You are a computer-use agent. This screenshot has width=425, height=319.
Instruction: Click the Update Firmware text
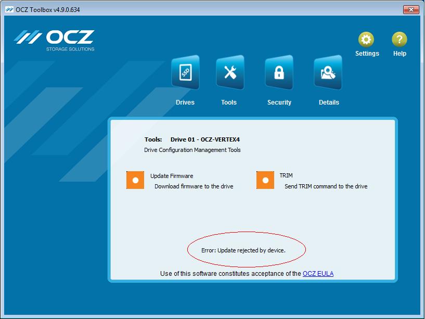pos(172,176)
